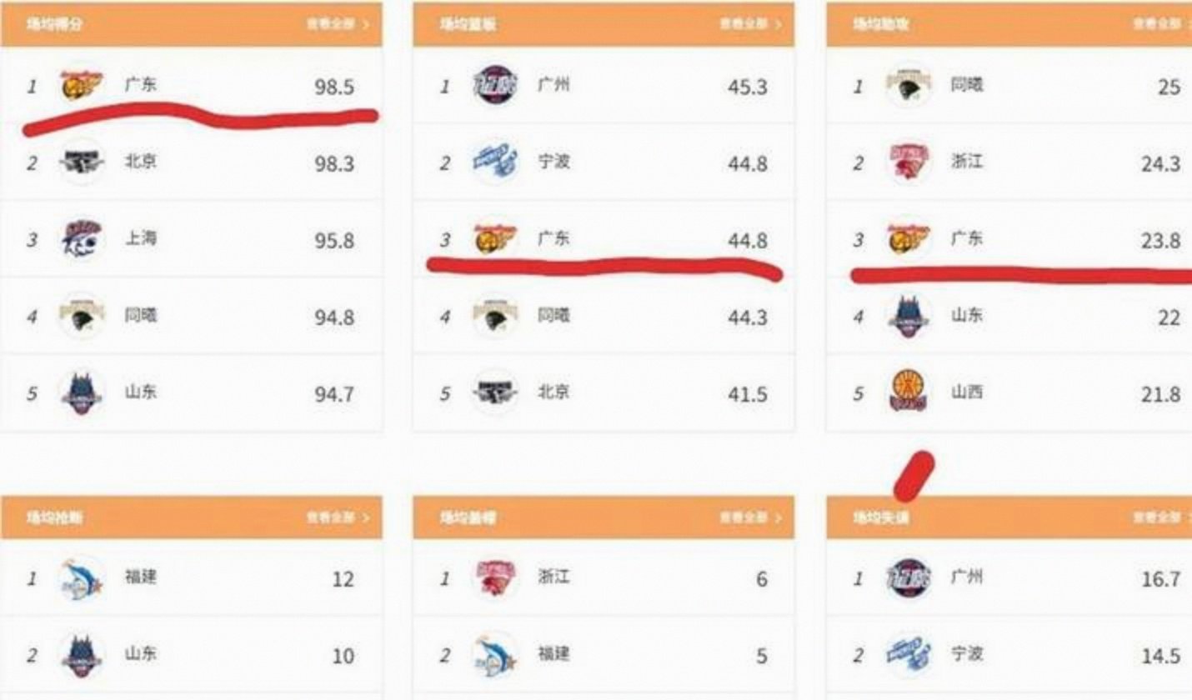Click the 98.5 score value for 广东
Viewport: 1192px width, 700px height.
[334, 87]
